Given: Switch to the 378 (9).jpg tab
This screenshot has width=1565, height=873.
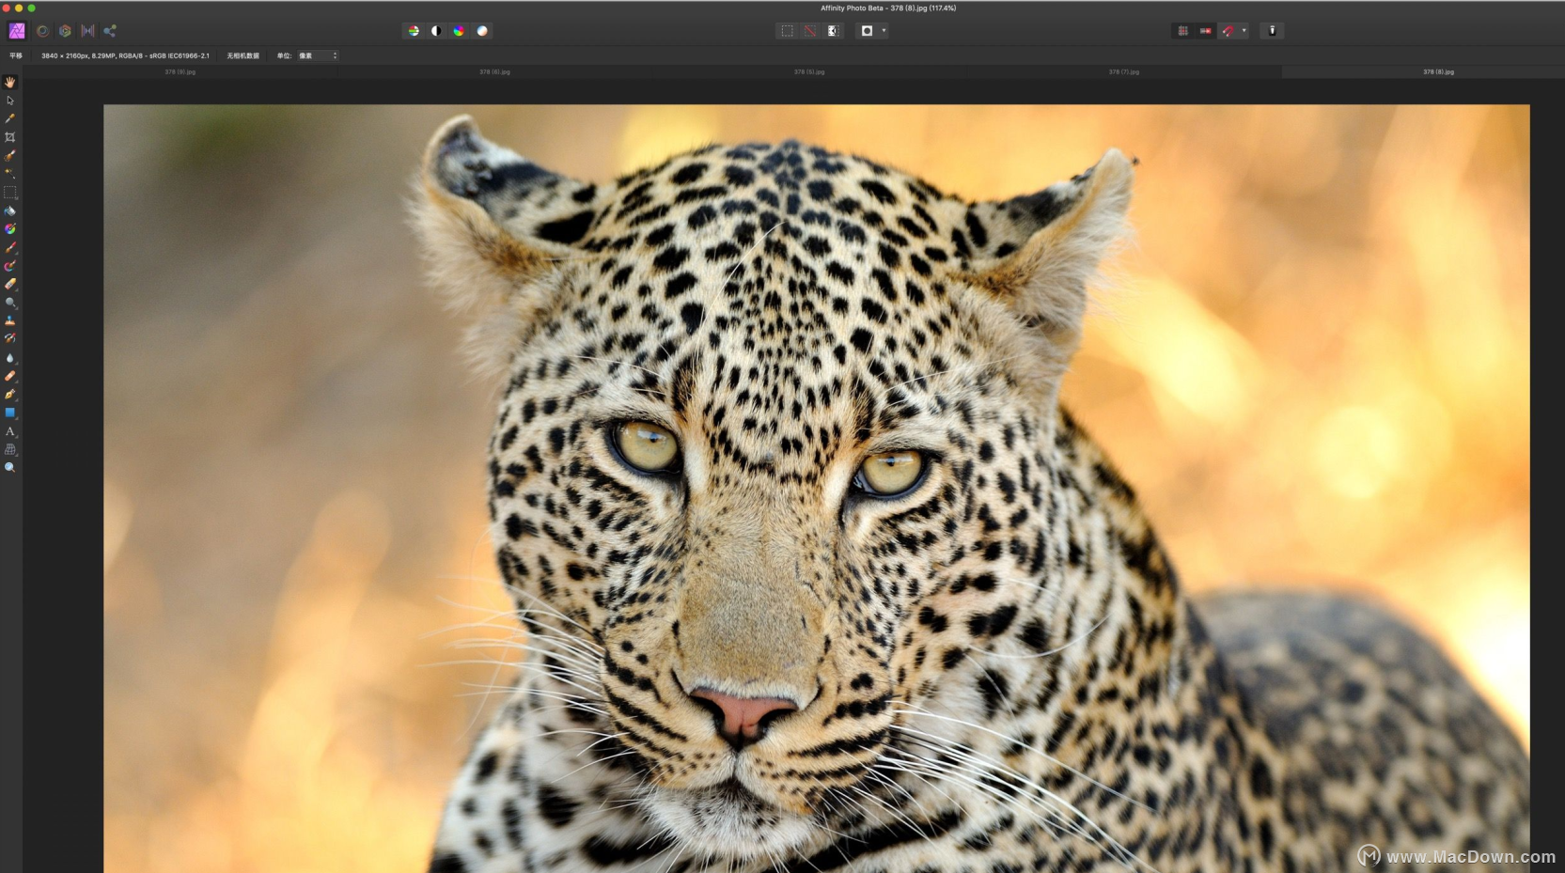Looking at the screenshot, I should [180, 71].
